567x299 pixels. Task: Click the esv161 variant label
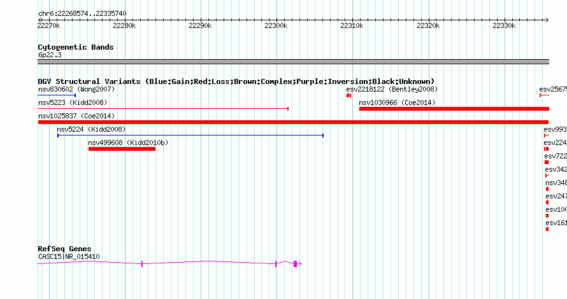click(556, 223)
